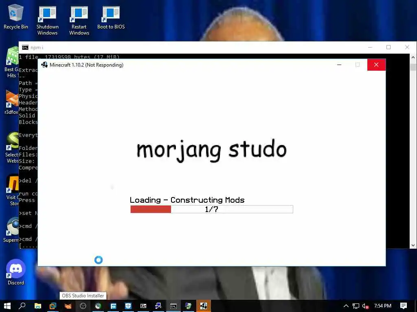Maximize the npm i console window

coord(388,47)
